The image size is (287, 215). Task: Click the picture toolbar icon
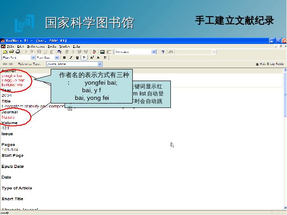pos(102,52)
